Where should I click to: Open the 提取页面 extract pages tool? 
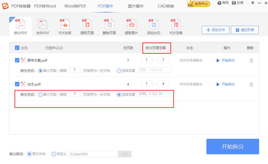[x=87, y=26]
